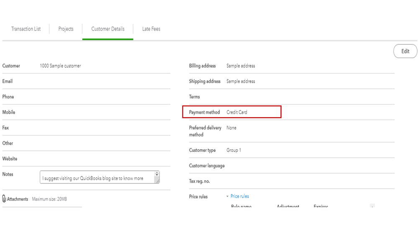Click the Shipping address Sample address value

241,81
